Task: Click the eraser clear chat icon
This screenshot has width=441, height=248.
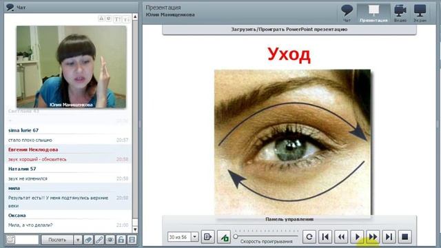Action: coord(88,240)
